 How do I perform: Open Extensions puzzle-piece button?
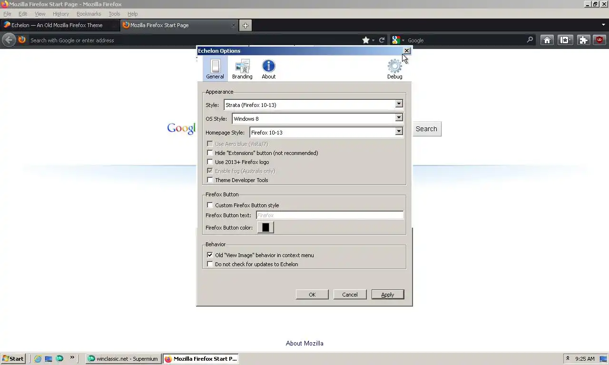tap(583, 40)
